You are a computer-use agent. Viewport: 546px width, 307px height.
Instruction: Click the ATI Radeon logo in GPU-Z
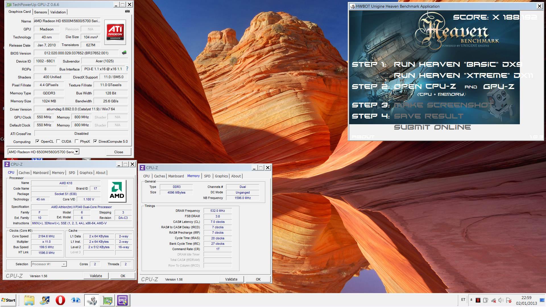[115, 32]
